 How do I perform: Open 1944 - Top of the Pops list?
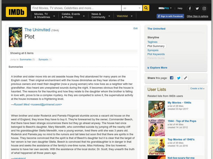pyautogui.click(x=182, y=121)
